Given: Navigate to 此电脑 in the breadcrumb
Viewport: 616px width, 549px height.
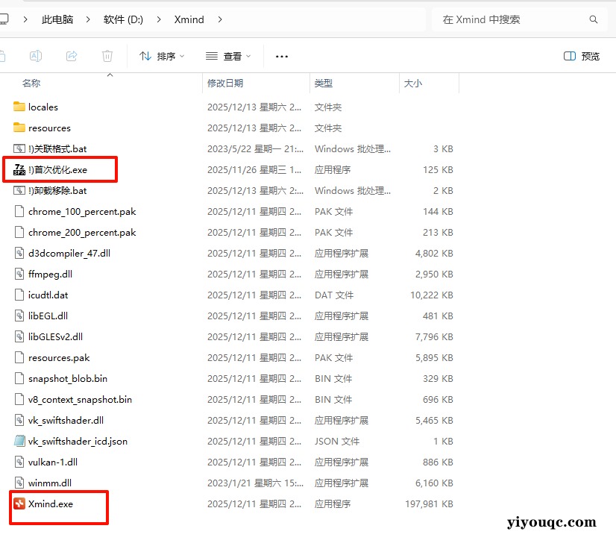Looking at the screenshot, I should [x=57, y=19].
